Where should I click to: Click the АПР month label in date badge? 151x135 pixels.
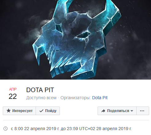click(13, 89)
